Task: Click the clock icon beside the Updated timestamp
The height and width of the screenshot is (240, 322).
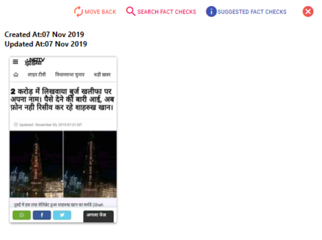Action: point(15,124)
